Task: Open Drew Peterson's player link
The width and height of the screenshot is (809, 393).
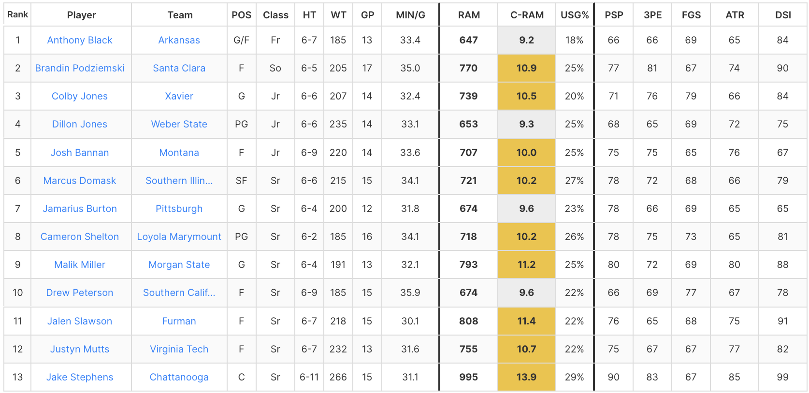Action: tap(80, 293)
